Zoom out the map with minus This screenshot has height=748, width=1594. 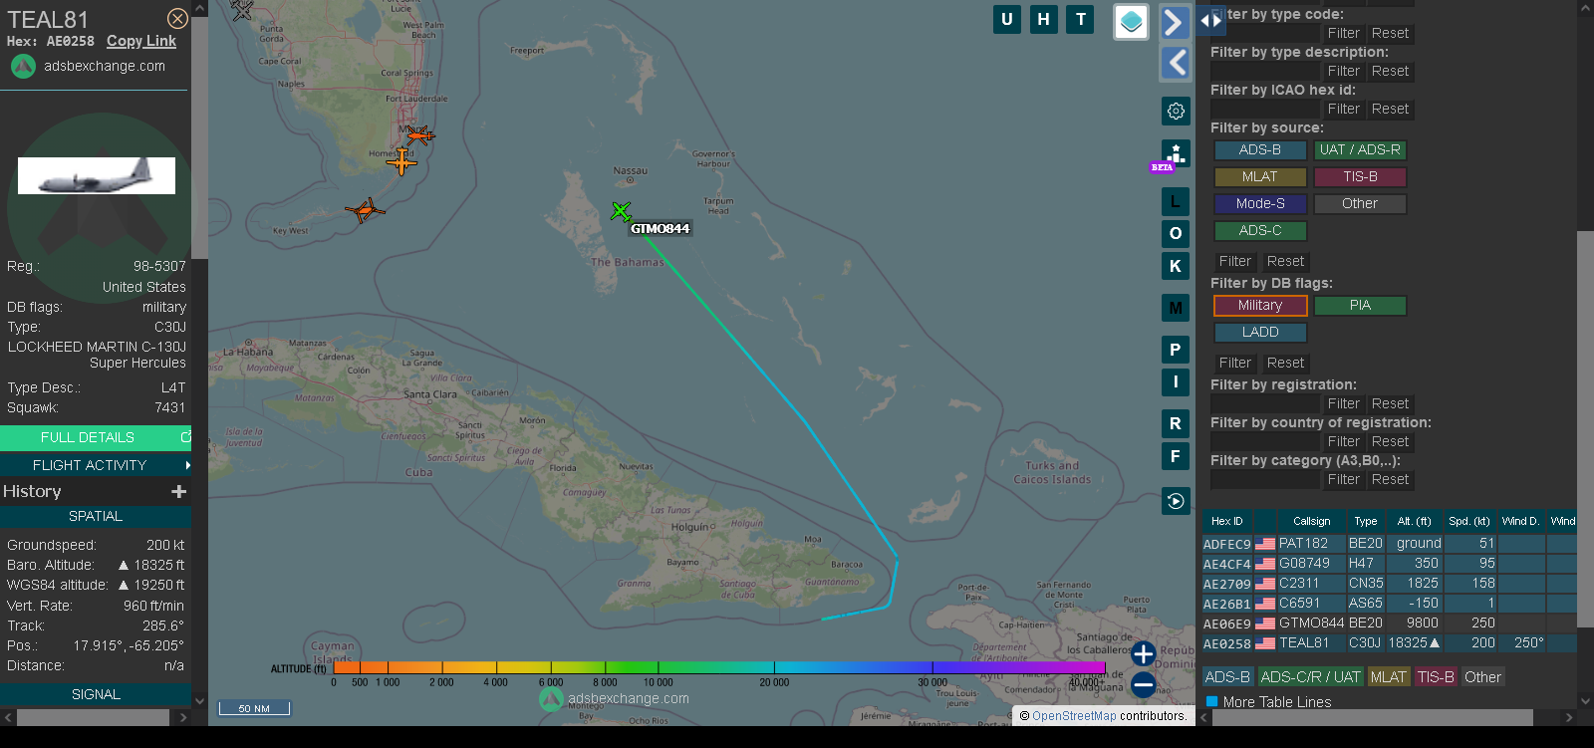[x=1144, y=684]
